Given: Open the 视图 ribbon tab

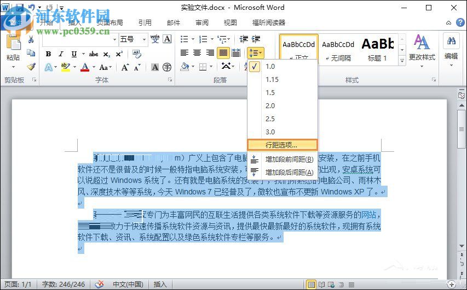Looking at the screenshot, I should click(x=230, y=22).
